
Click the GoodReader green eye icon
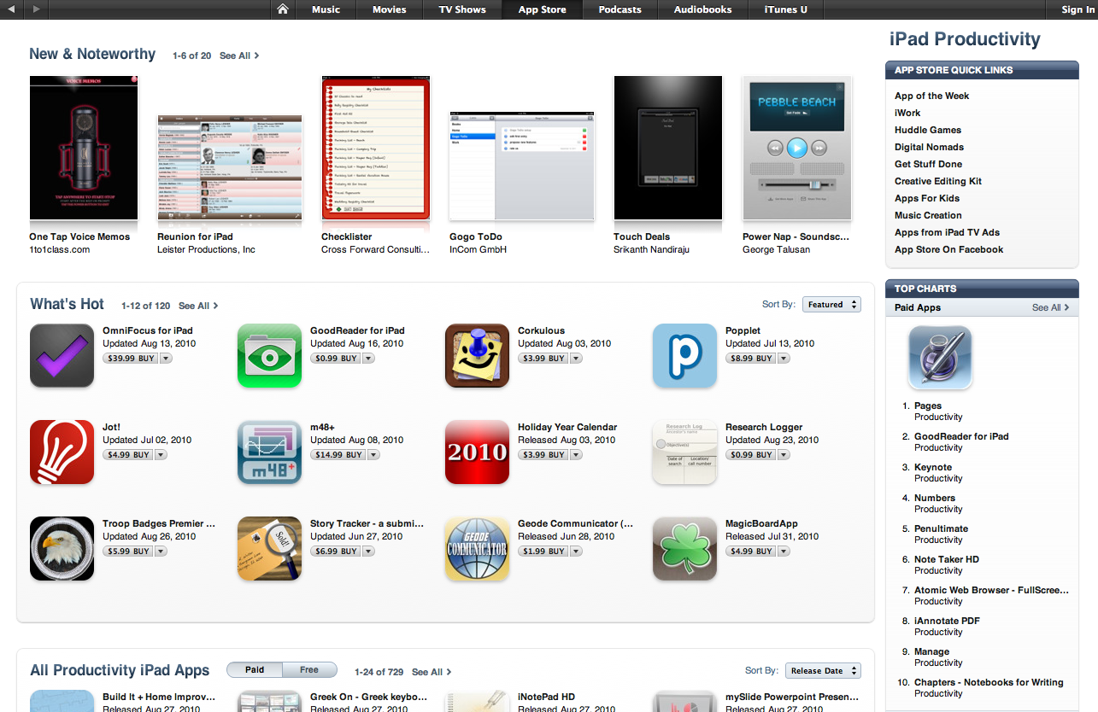269,355
